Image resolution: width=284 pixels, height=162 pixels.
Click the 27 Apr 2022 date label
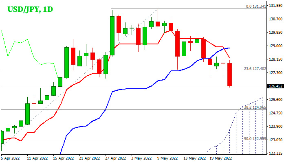116,158
